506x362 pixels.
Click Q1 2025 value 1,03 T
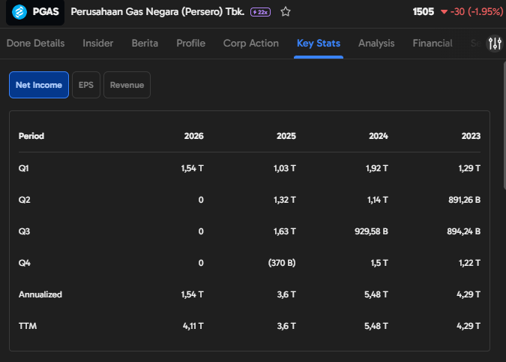coord(285,168)
